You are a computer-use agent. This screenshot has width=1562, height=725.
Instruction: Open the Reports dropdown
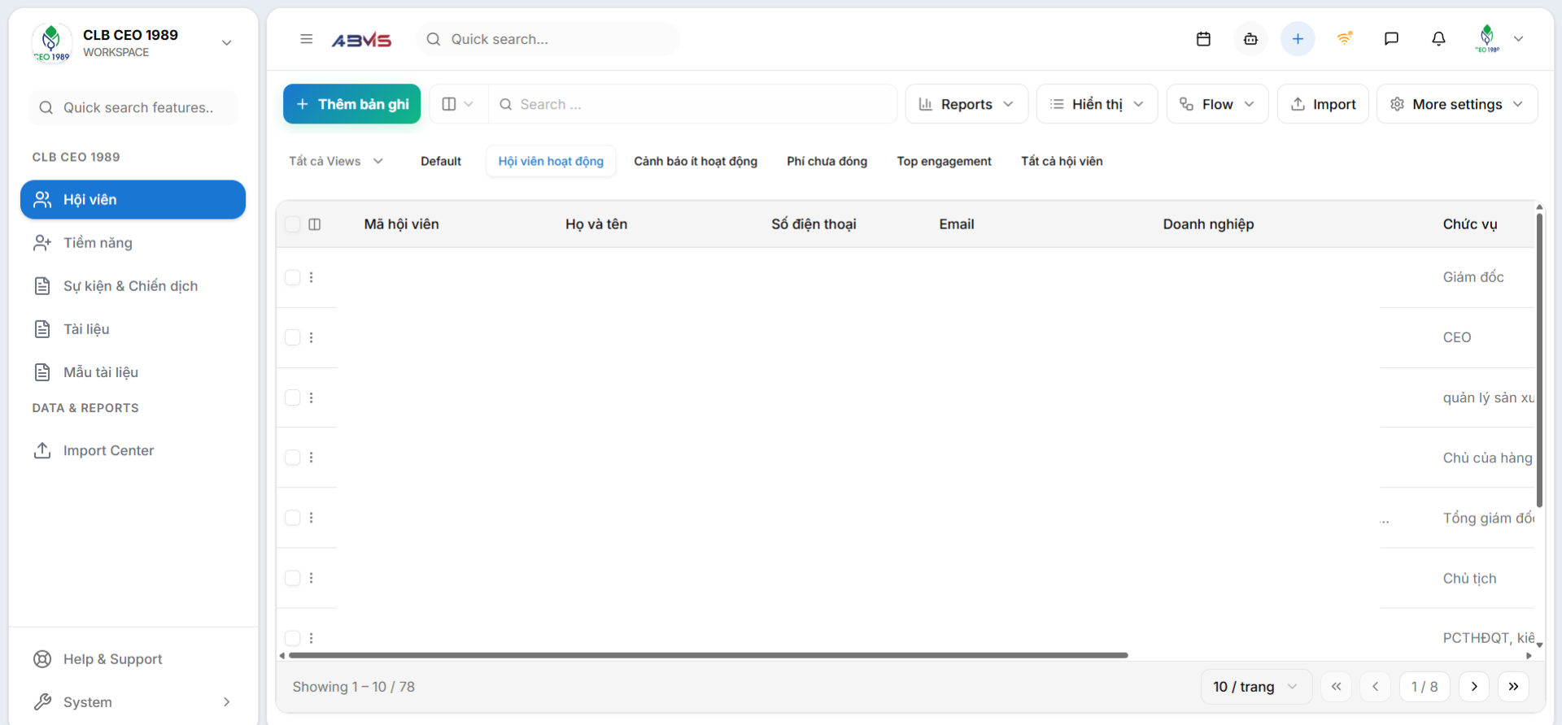click(966, 104)
